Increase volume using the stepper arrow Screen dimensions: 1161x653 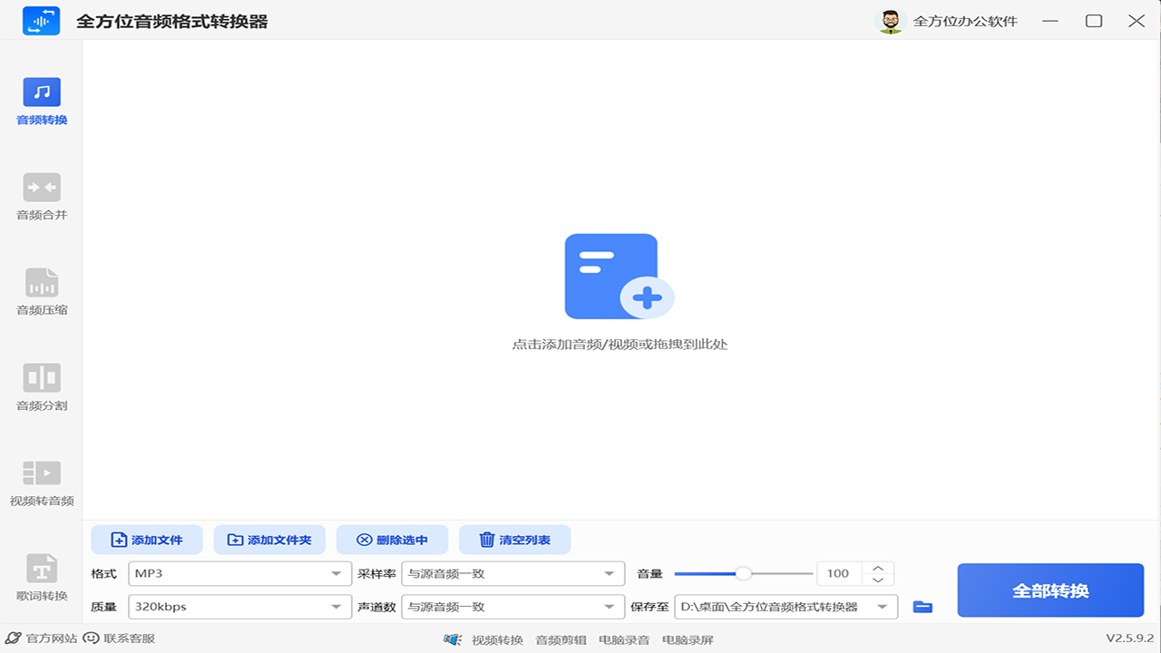[x=877, y=568]
